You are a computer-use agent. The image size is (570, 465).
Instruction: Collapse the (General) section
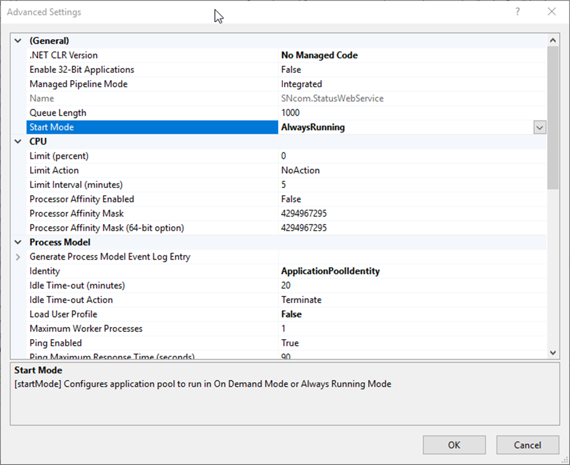17,41
